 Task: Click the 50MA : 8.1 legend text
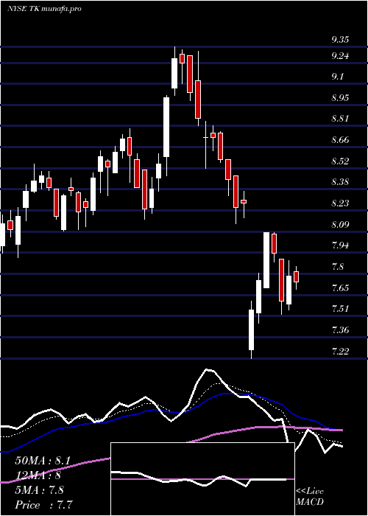coord(43,461)
